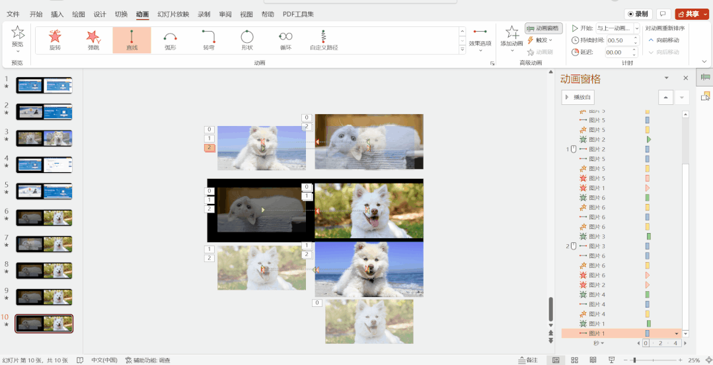
Task: Switch to Reading view
Action: coord(592,360)
